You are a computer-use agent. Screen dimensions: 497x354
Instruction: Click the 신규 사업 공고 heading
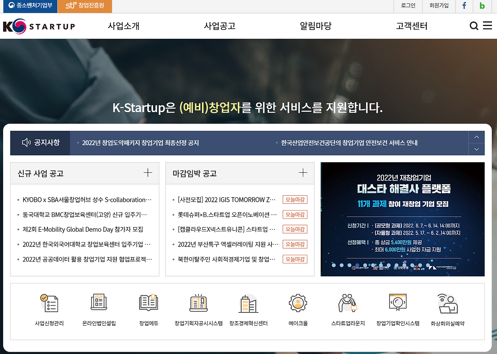tap(40, 174)
